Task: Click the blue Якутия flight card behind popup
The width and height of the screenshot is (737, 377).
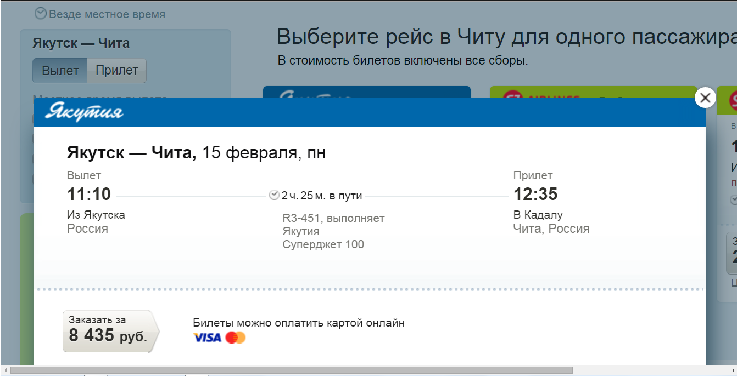Action: tap(366, 92)
